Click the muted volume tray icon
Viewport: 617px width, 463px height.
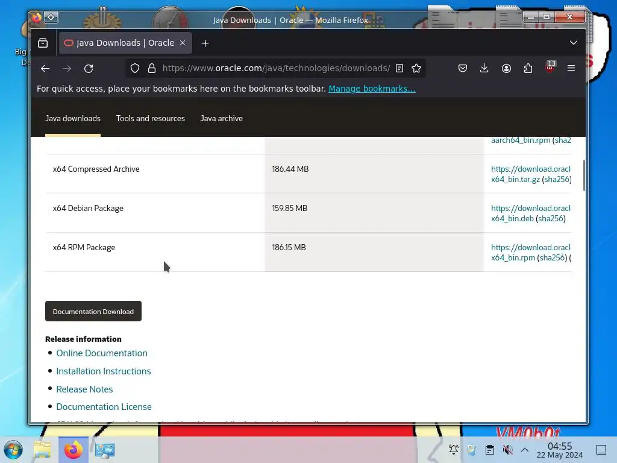[x=507, y=450]
